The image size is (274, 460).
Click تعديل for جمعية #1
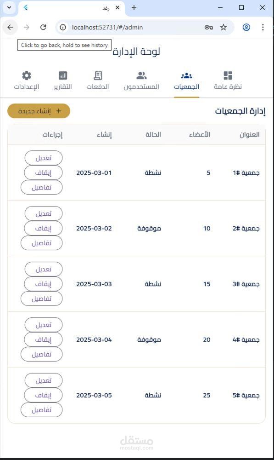[x=44, y=158]
